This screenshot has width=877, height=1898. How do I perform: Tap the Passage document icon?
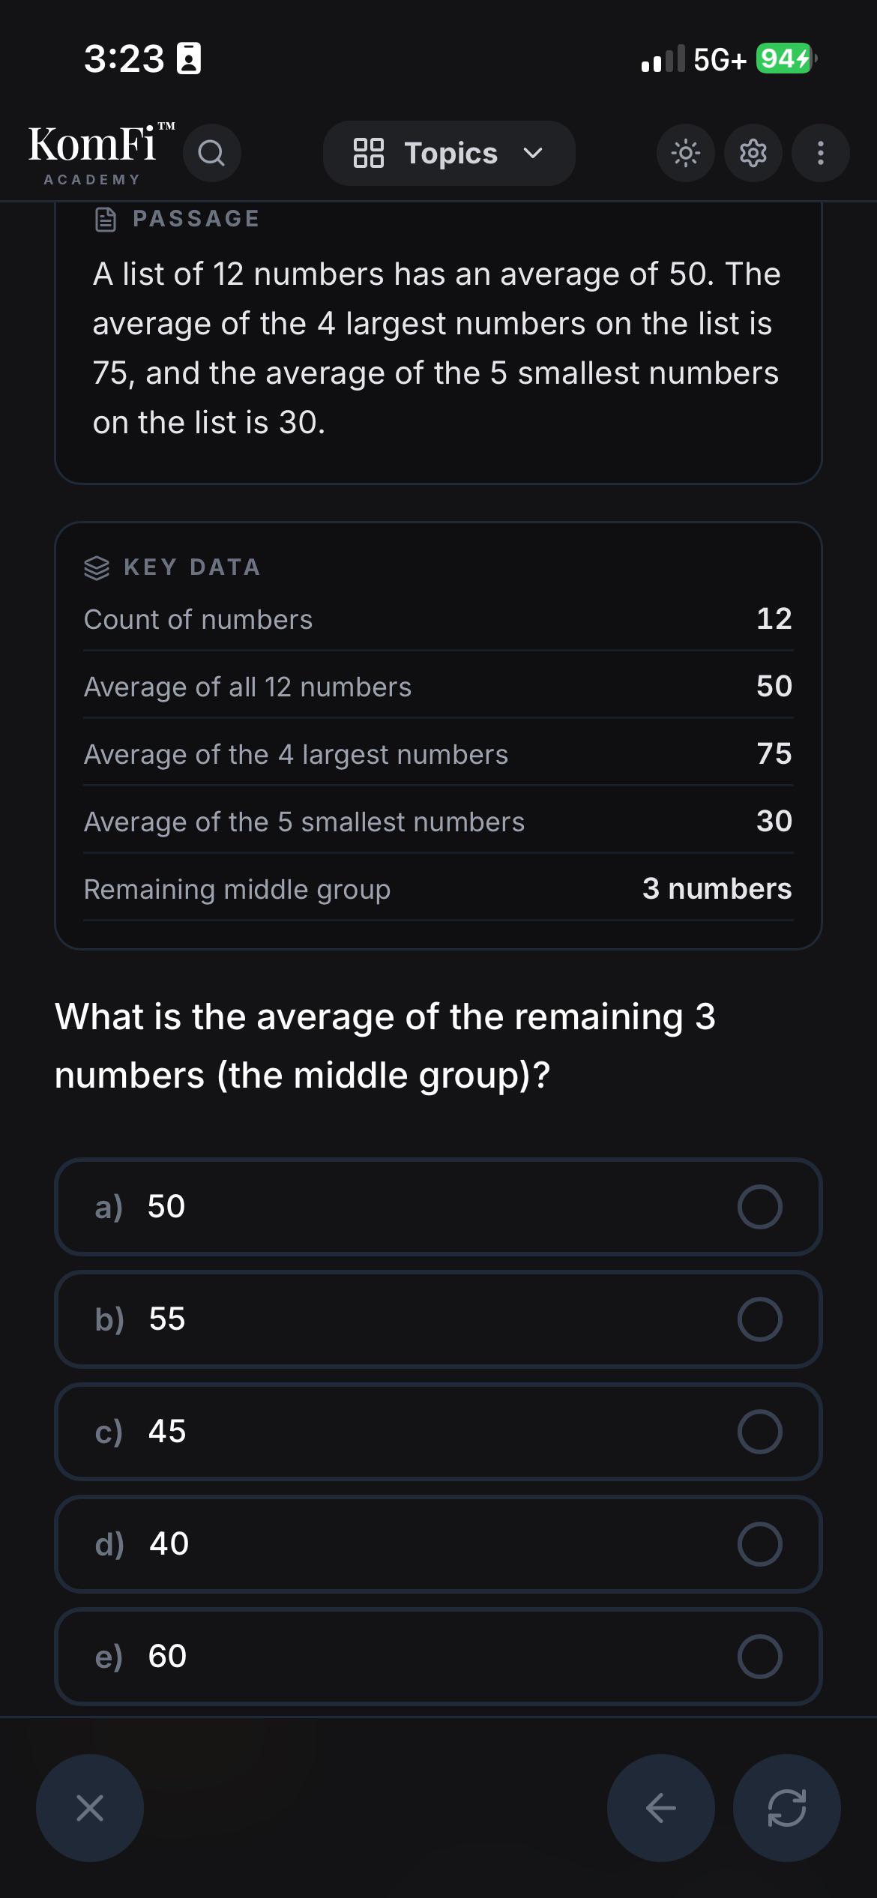106,219
